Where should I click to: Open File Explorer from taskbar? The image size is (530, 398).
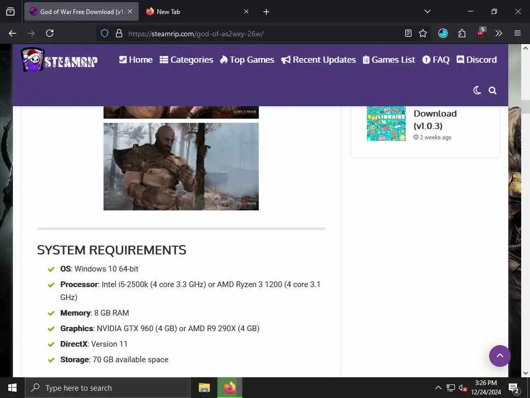click(204, 388)
